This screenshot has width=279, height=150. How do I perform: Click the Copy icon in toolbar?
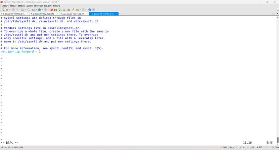pyautogui.click(x=14, y=10)
